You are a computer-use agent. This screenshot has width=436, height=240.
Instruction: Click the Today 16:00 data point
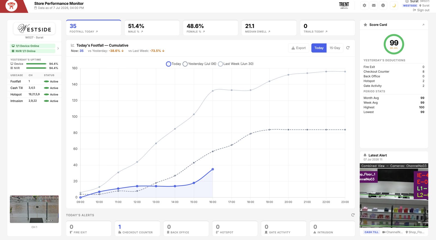tap(213, 169)
